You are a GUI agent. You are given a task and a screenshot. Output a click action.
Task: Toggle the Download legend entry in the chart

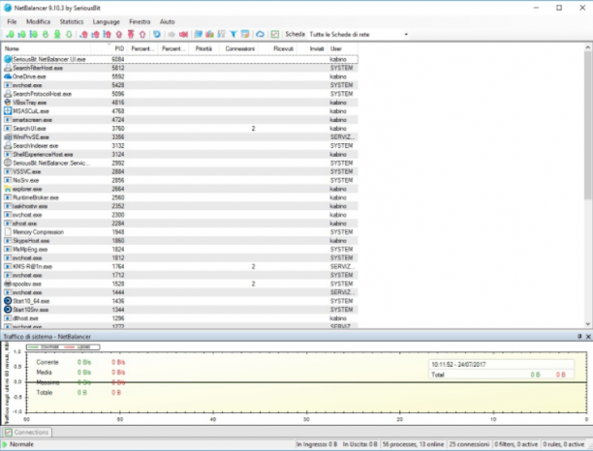coord(44,346)
